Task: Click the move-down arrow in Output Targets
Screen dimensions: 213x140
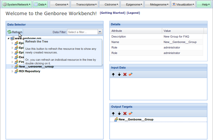Action: point(119,114)
